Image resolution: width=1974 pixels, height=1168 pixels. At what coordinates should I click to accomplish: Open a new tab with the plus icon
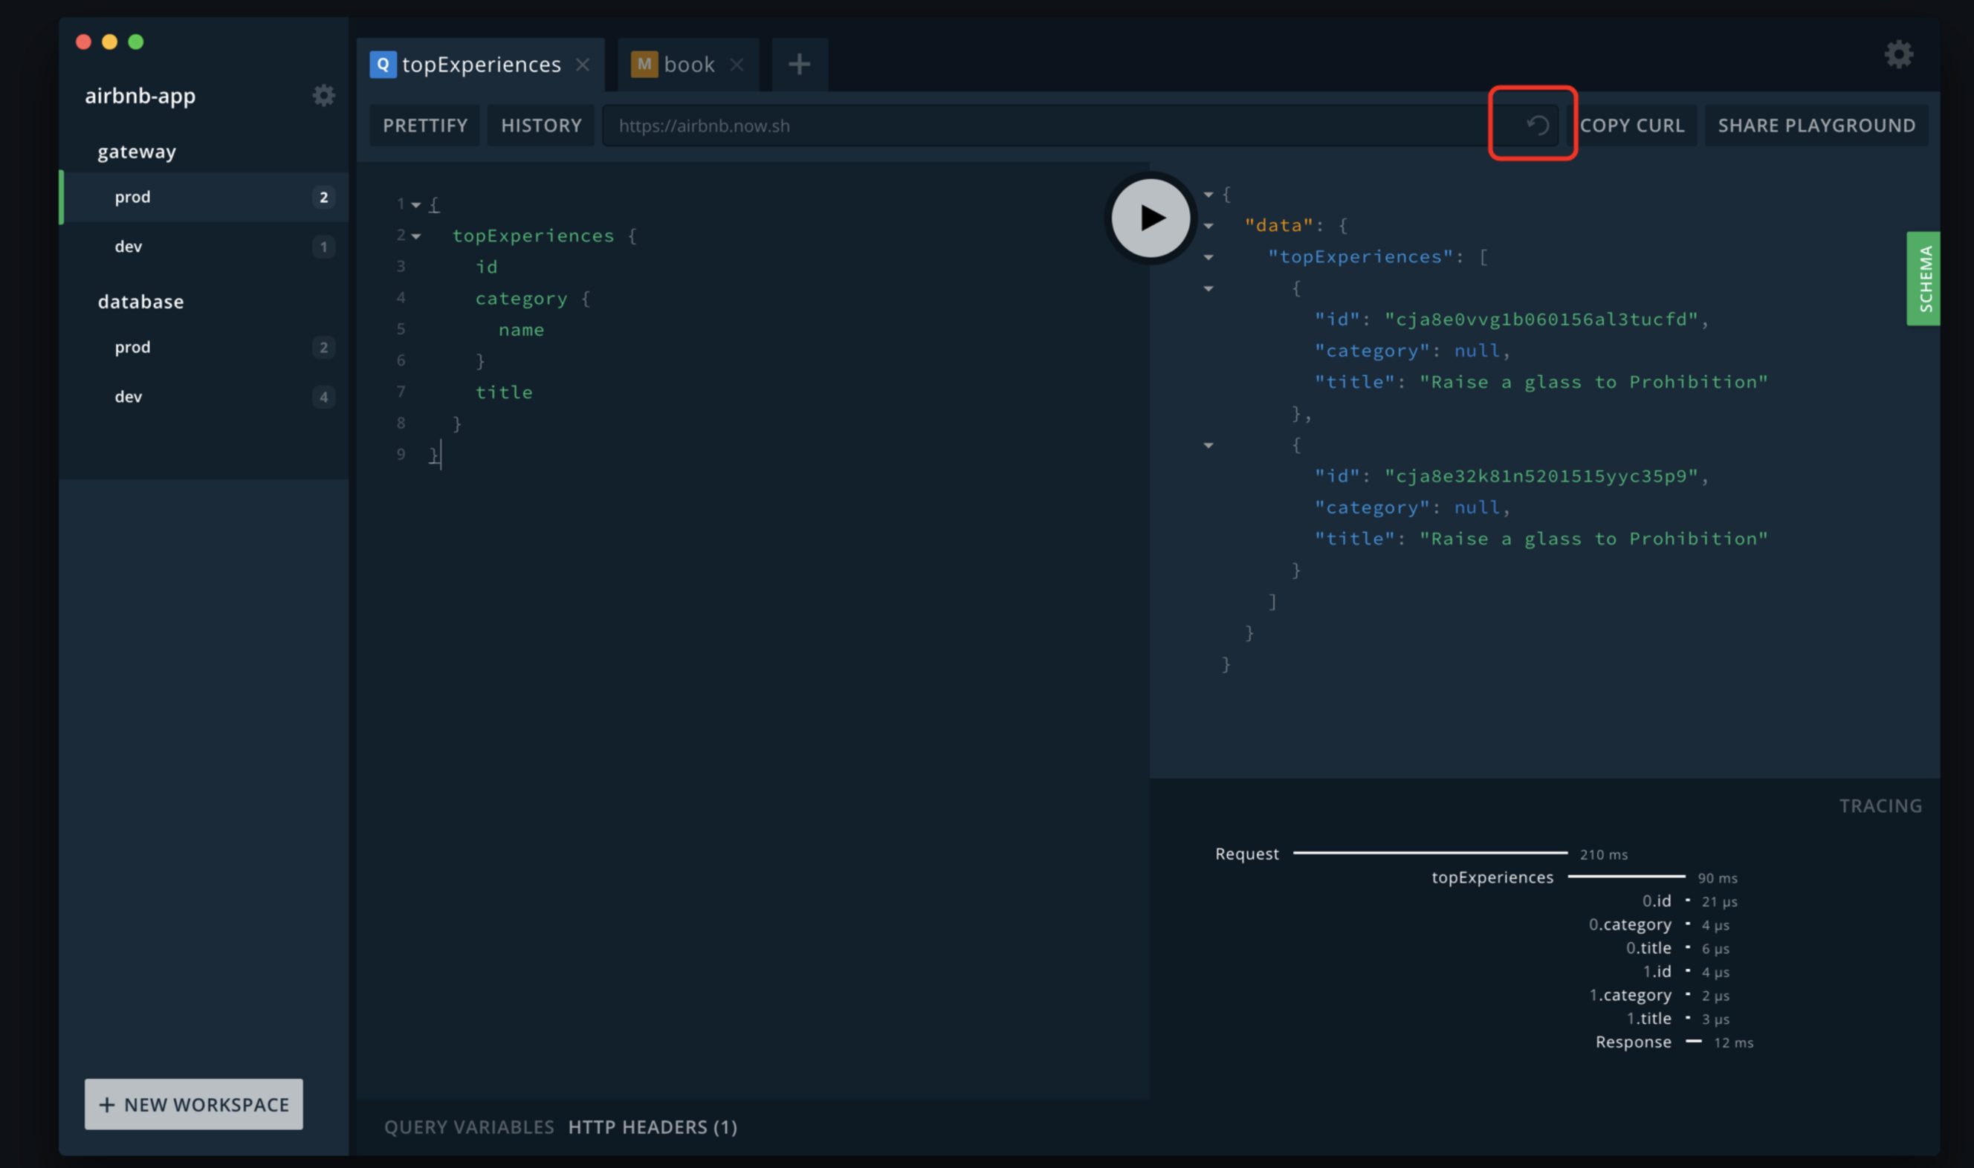coord(799,64)
